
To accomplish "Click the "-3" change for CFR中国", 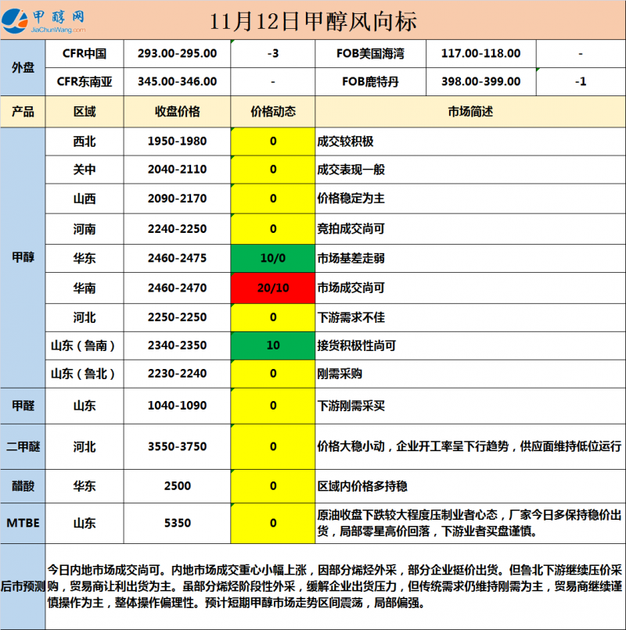I will coord(273,53).
